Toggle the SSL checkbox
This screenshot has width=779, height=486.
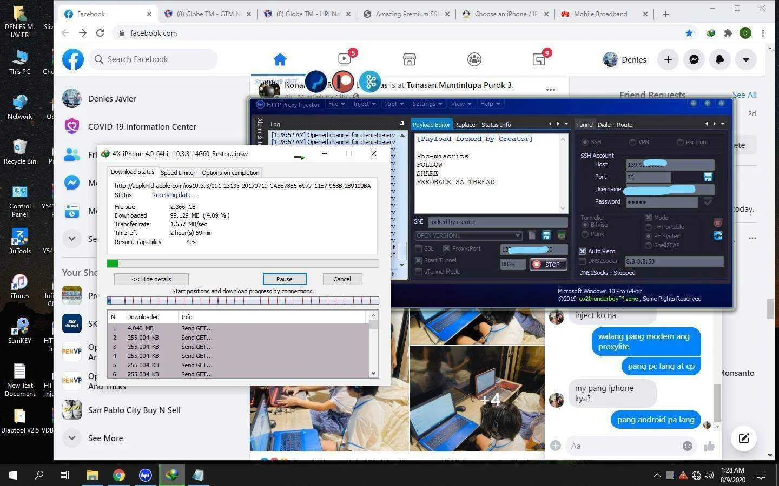[418, 248]
